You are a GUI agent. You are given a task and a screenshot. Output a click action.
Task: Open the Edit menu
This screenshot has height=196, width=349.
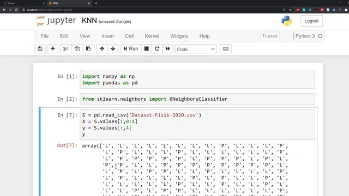click(64, 36)
